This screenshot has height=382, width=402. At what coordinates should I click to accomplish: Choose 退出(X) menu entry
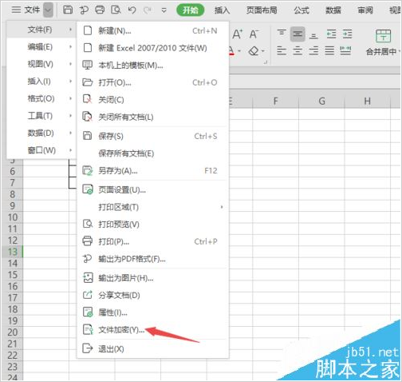(x=153, y=348)
